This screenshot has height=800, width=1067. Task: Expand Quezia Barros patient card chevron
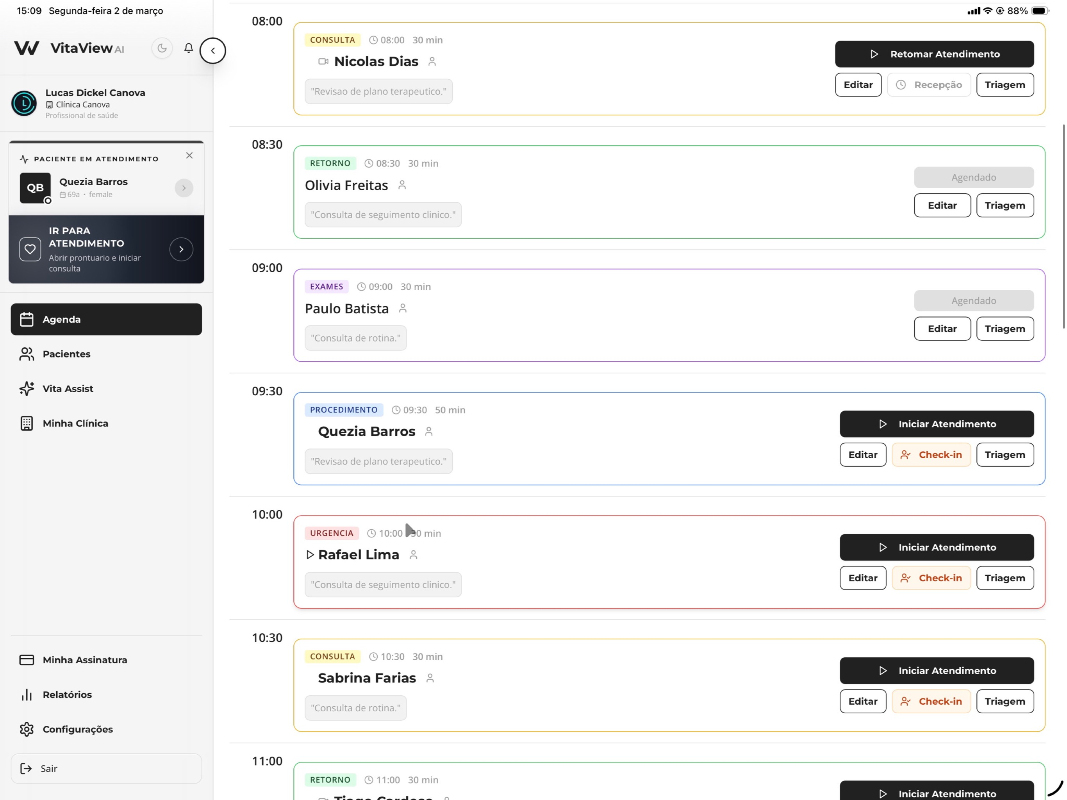184,188
